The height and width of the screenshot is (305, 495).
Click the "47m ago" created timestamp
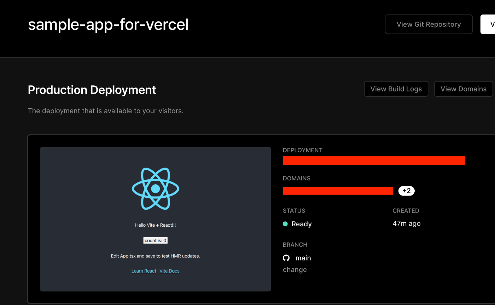click(x=406, y=223)
